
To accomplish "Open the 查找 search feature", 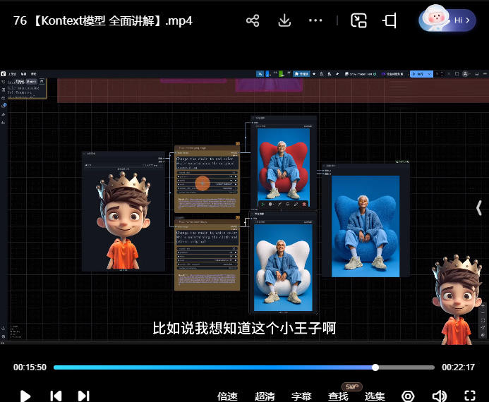I will coord(339,396).
